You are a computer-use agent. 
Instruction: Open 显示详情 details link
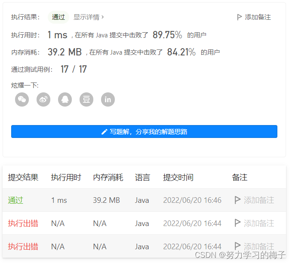tap(86, 17)
